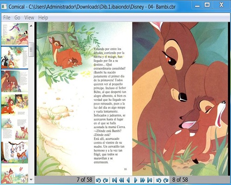
Task: Go to the next page arrow
Action: pyautogui.click(x=135, y=180)
